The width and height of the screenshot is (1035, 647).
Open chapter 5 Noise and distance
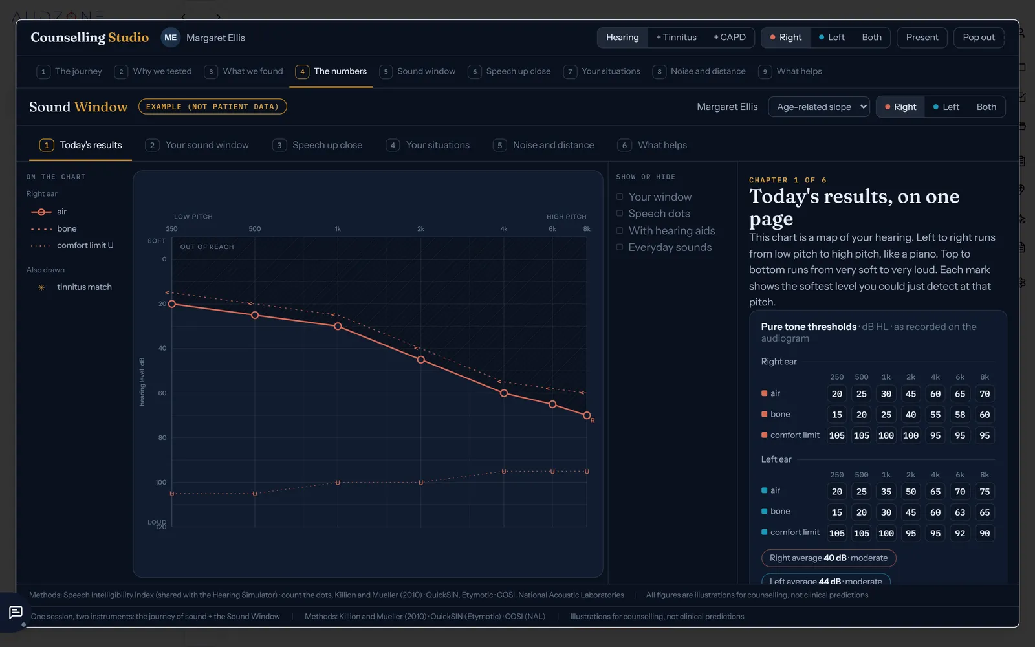click(x=544, y=145)
